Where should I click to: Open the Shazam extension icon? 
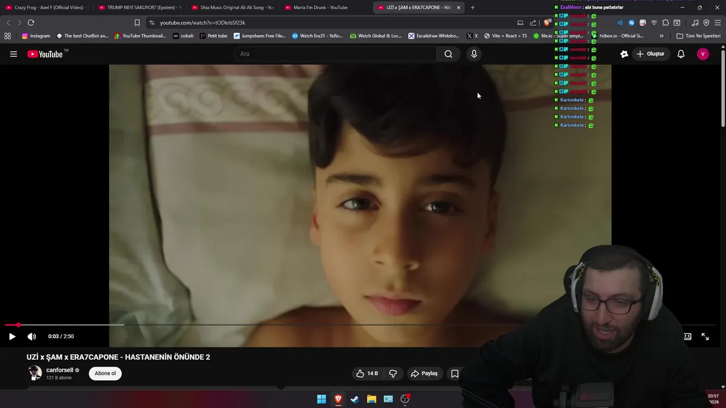(631, 23)
